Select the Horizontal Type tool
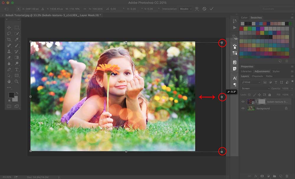295x179 pixels. [x=17, y=69]
